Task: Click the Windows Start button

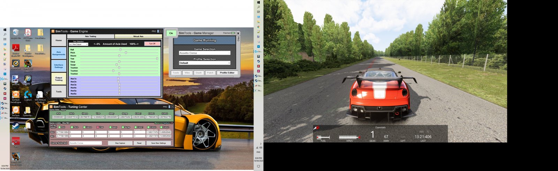Action: (5, 30)
